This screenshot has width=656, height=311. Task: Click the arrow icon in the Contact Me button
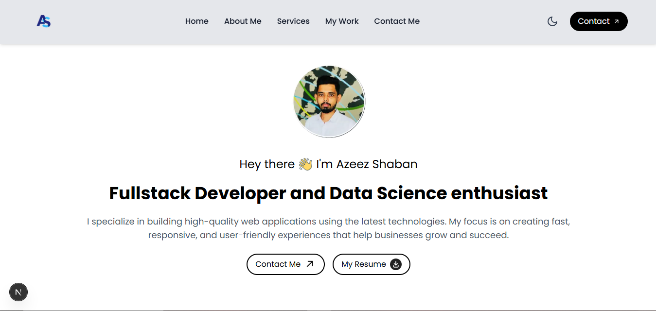[x=310, y=263]
